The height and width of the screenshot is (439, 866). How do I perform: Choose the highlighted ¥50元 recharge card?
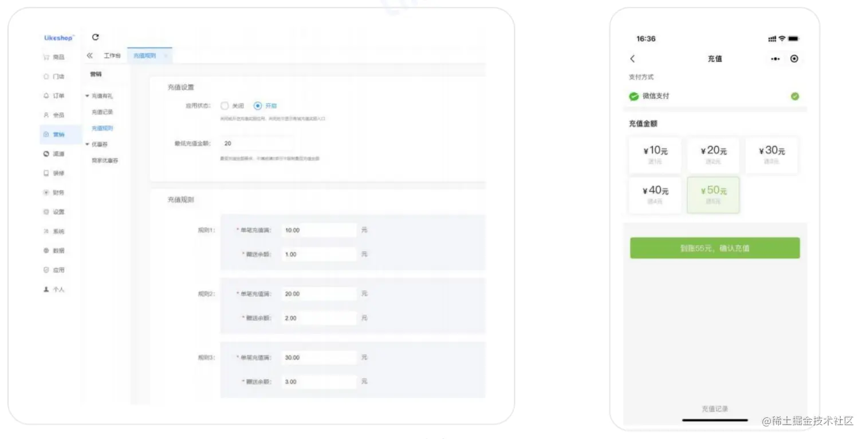tap(713, 195)
